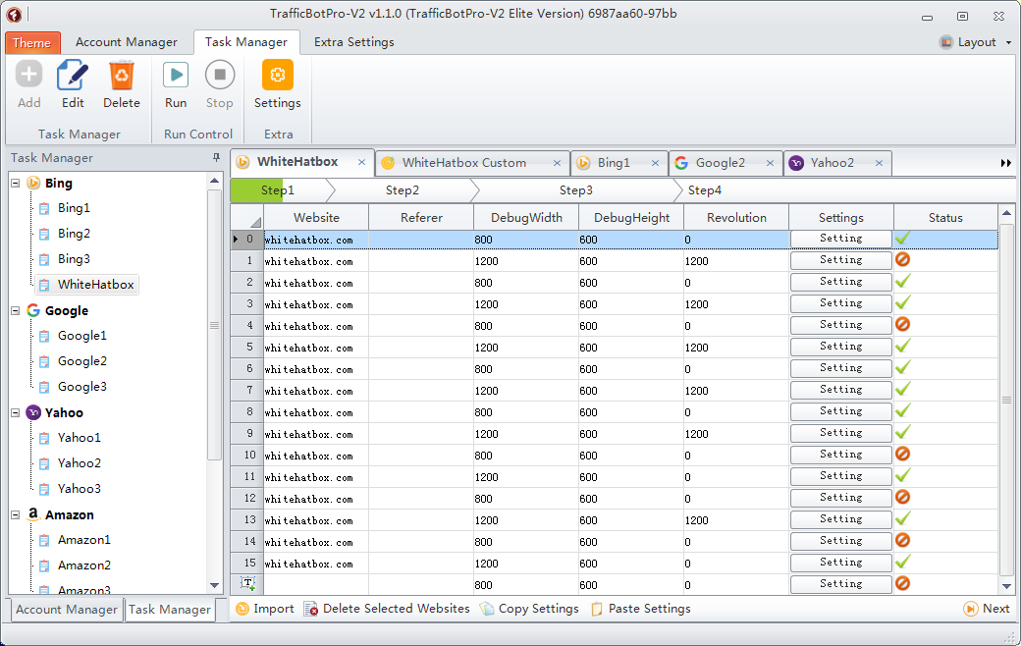This screenshot has width=1021, height=646.
Task: Click the tree panel scroll down arrow
Action: point(214,585)
